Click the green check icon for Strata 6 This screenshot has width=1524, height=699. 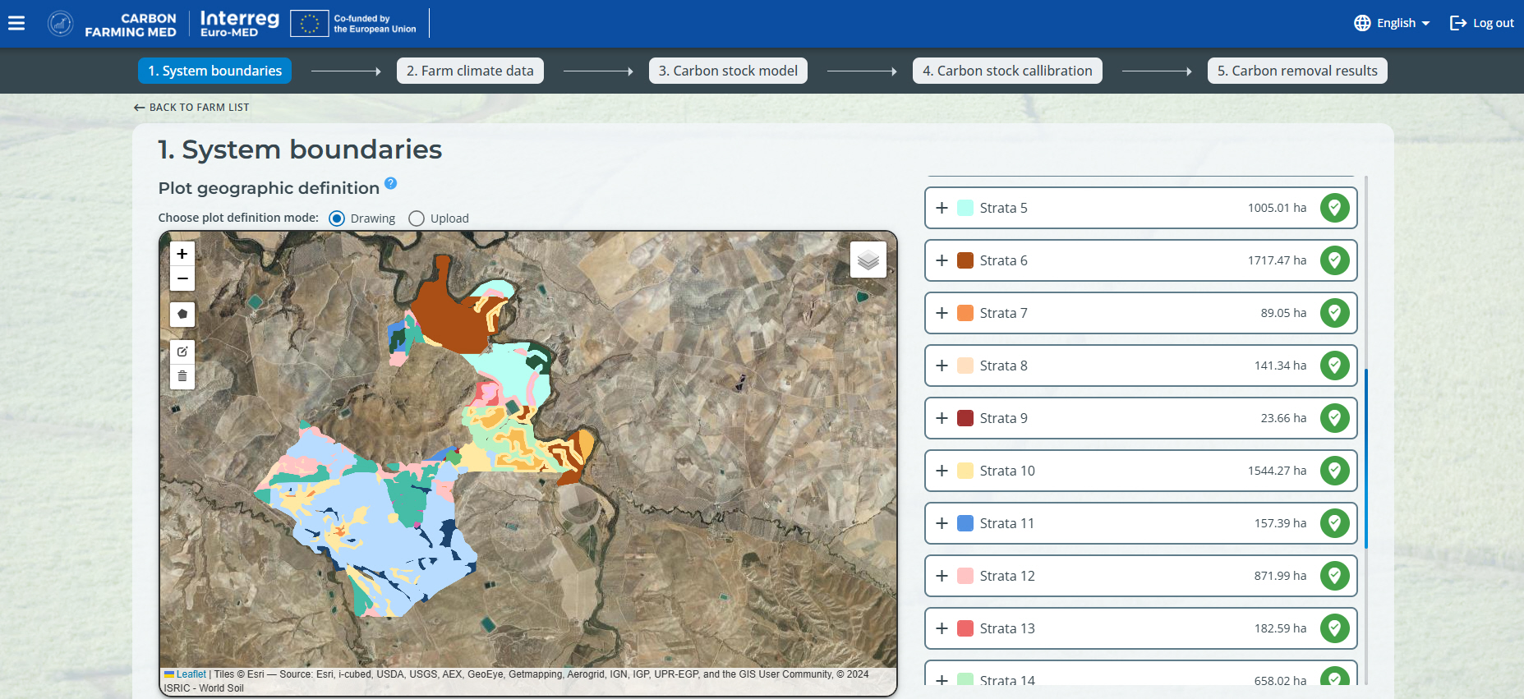pos(1334,260)
